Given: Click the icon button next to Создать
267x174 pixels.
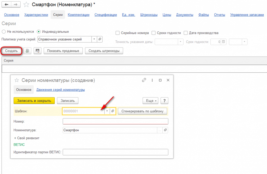Looking at the screenshot, I should tap(27, 51).
